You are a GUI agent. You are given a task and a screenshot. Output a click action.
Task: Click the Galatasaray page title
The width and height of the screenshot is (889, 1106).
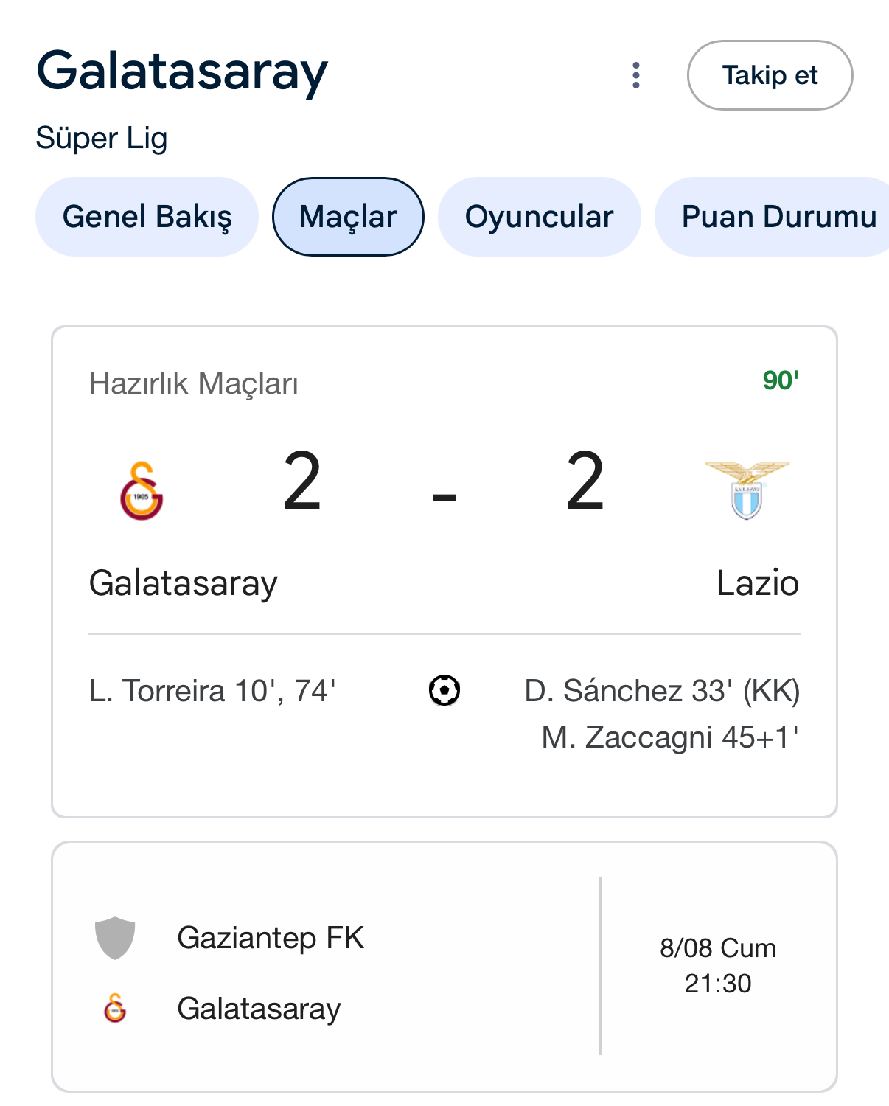[x=182, y=72]
